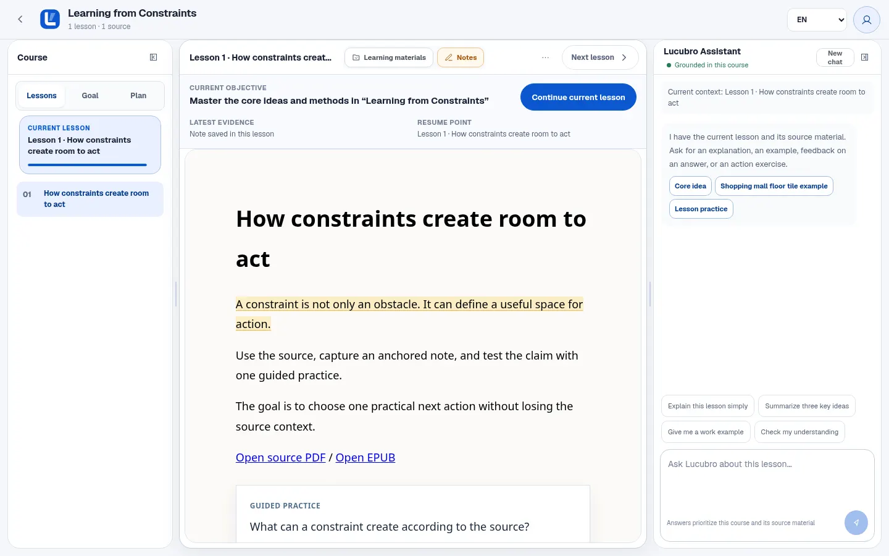Viewport: 889px width, 556px height.
Task: Switch to the Lessons tab
Action: (41, 96)
